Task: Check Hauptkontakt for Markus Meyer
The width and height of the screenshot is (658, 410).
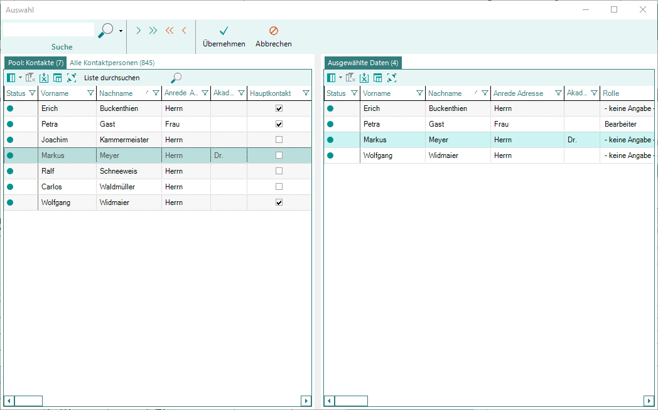Action: click(279, 155)
